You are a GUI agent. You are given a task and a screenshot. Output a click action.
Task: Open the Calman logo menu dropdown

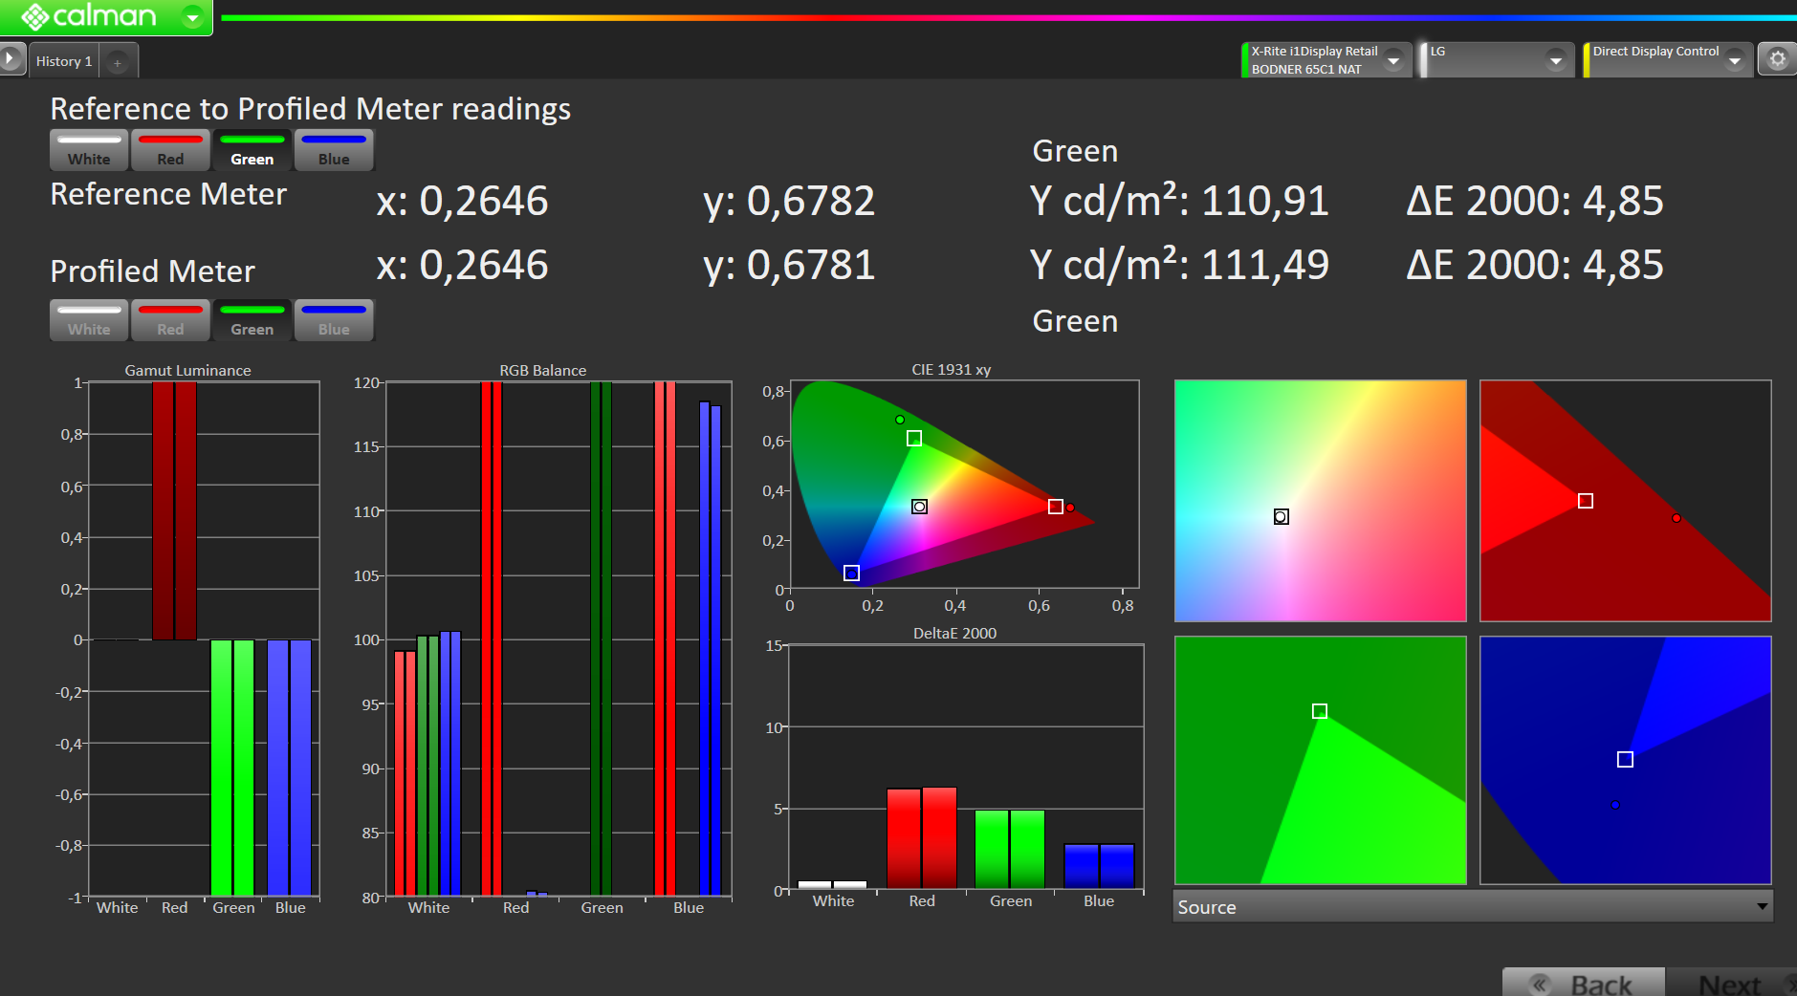pos(192,17)
